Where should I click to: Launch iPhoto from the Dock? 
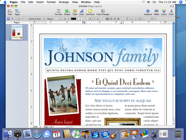86,134
